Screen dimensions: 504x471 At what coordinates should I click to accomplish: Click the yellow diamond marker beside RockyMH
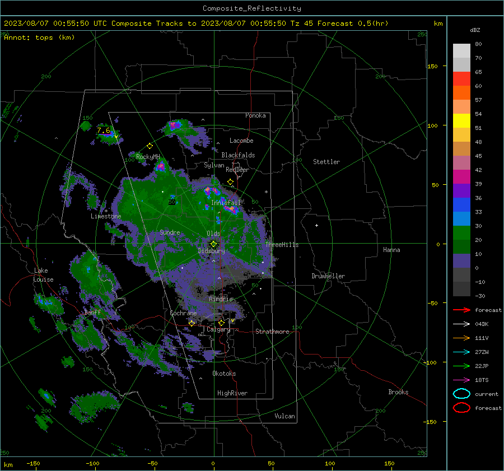(x=150, y=146)
